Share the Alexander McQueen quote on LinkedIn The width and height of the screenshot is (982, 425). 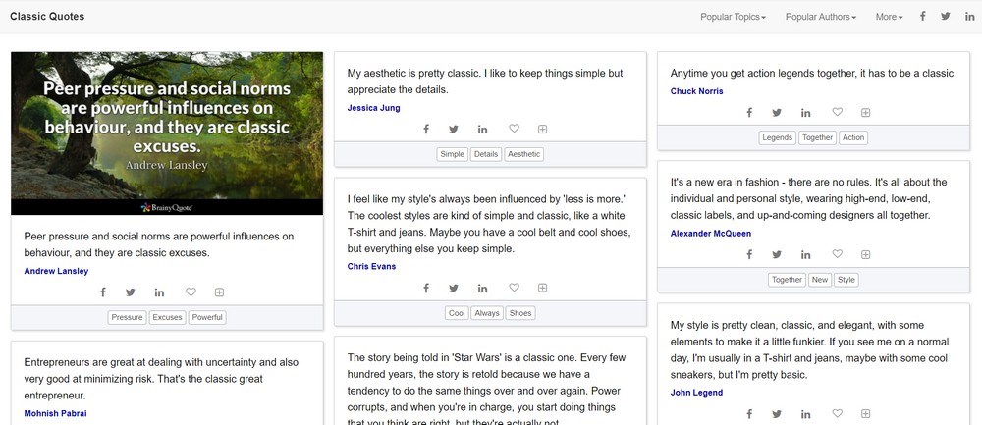(805, 255)
